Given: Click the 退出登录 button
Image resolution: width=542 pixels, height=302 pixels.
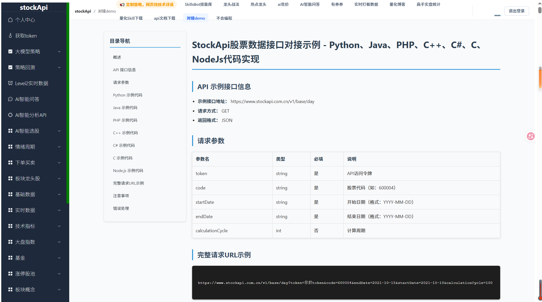Looking at the screenshot, I should [517, 11].
